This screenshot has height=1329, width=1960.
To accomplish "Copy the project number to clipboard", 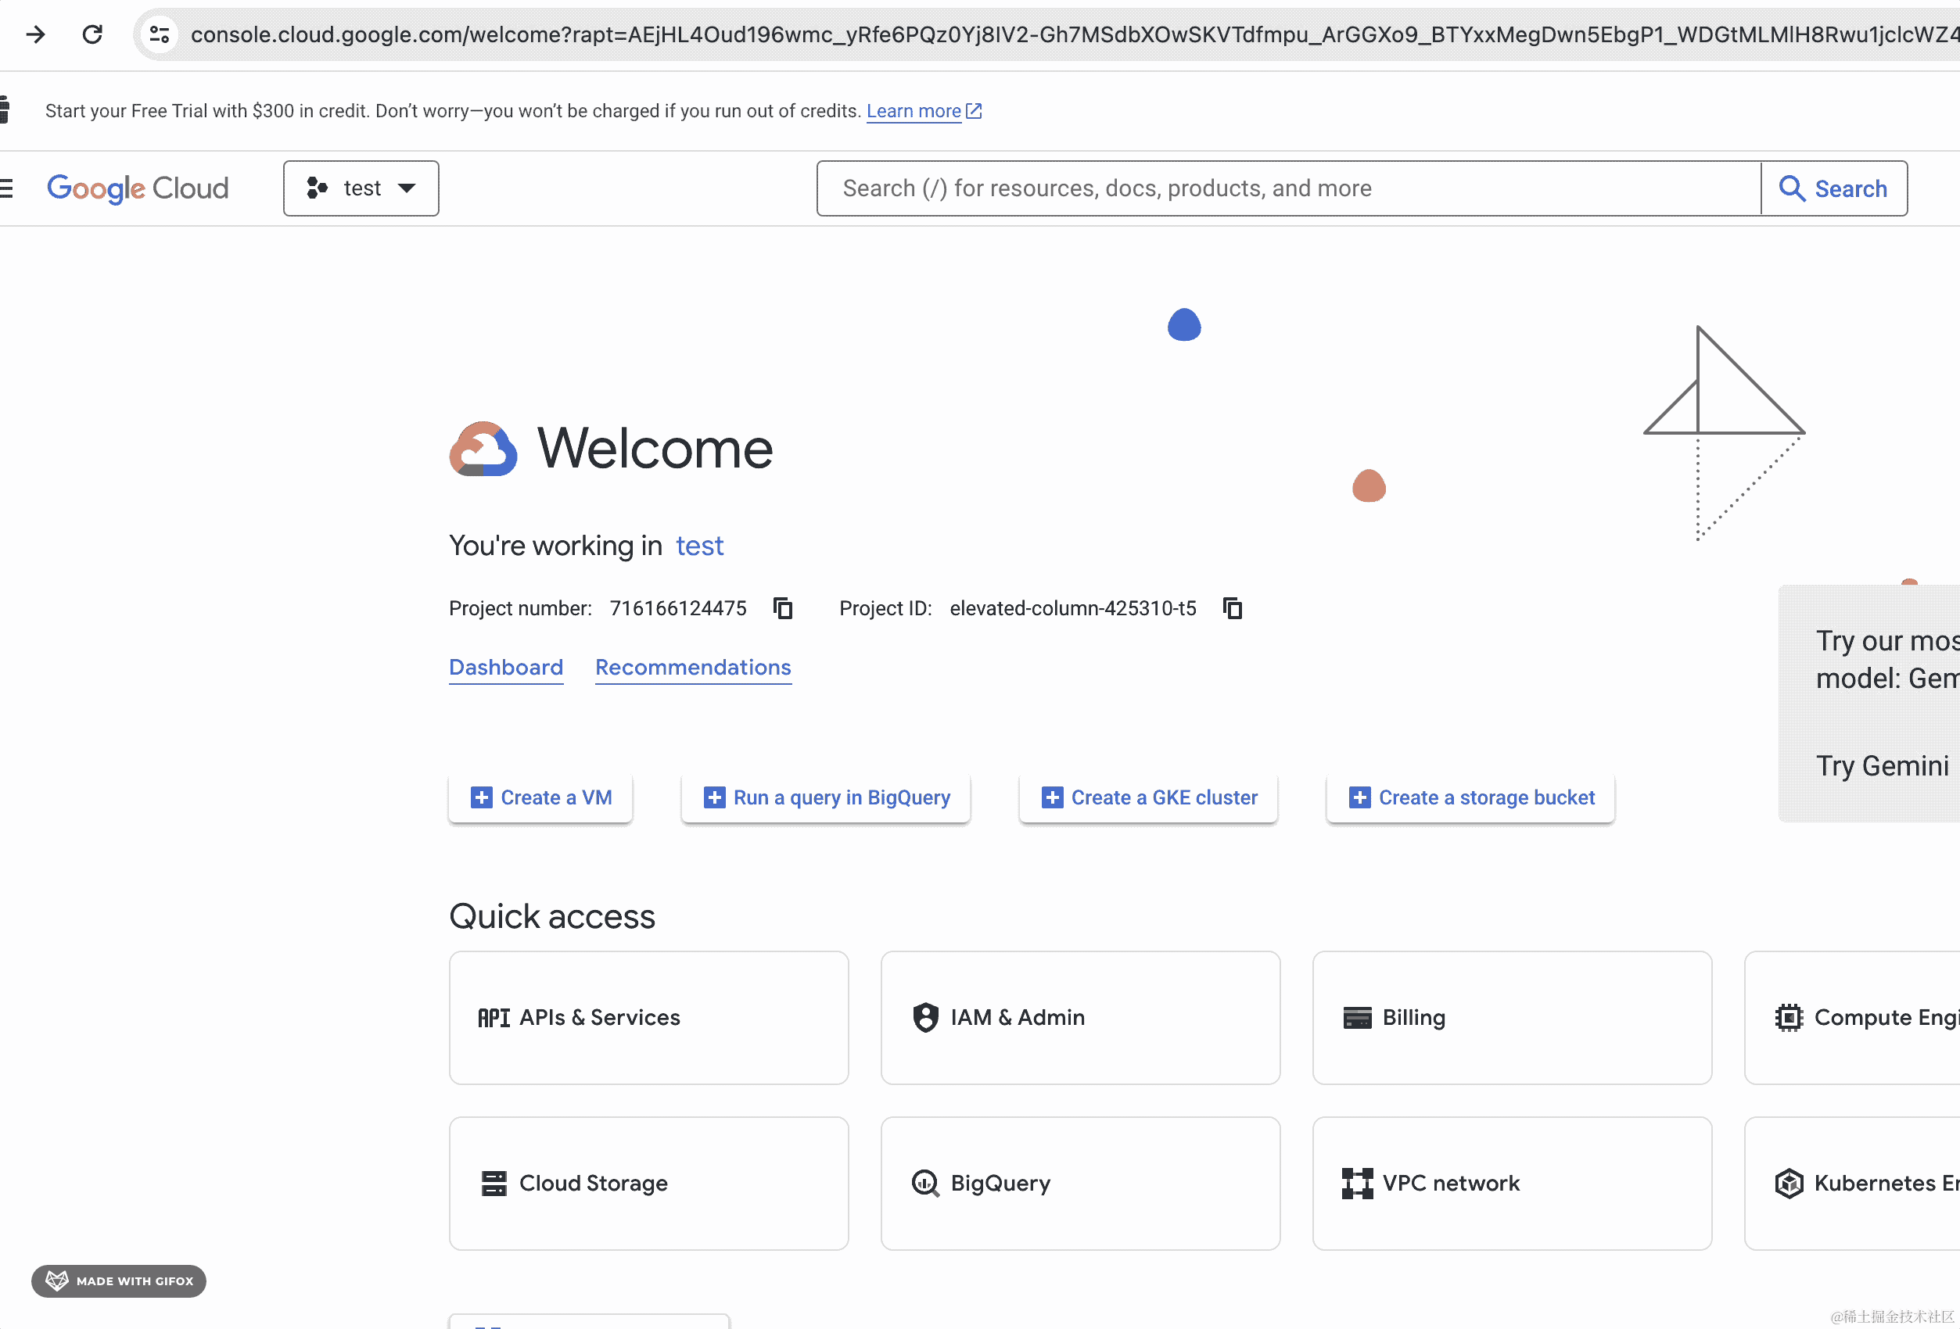I will pyautogui.click(x=783, y=608).
